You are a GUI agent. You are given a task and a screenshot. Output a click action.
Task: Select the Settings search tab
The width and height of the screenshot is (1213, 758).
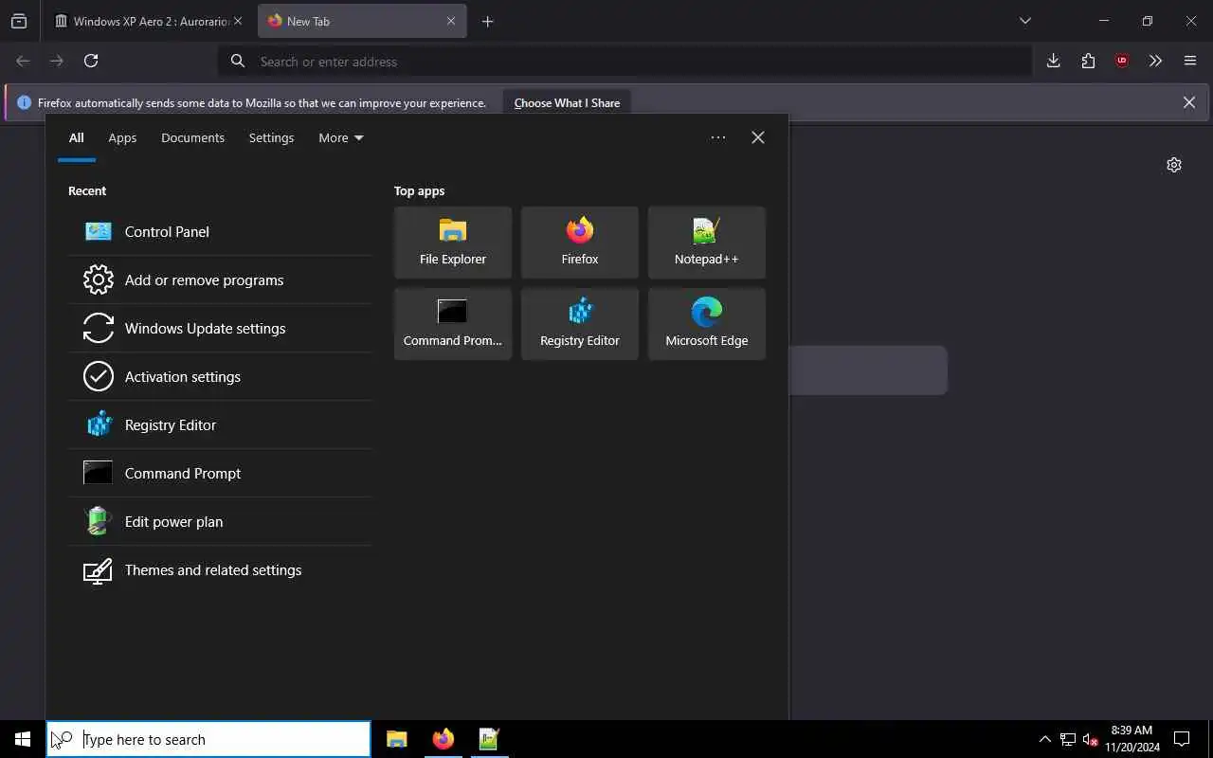pyautogui.click(x=271, y=137)
